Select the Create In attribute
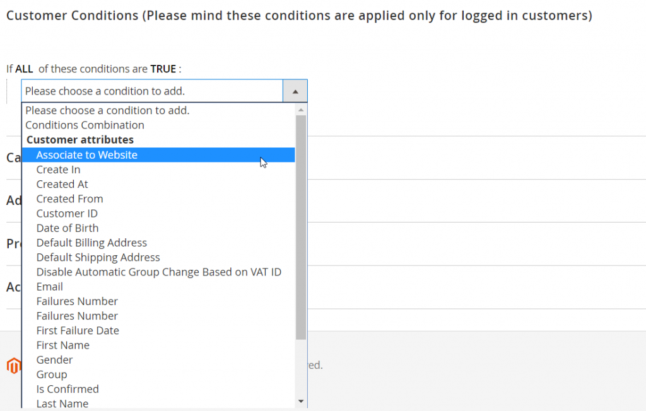The image size is (646, 411). (67, 170)
